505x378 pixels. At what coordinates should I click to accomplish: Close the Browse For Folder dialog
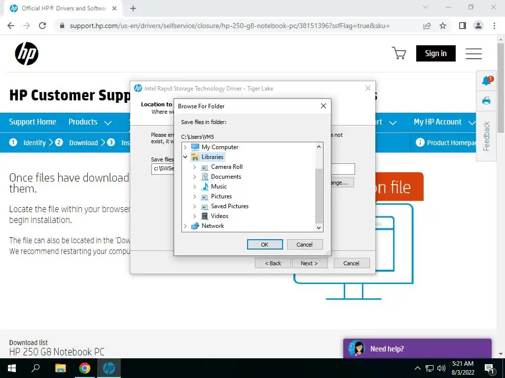pos(324,106)
